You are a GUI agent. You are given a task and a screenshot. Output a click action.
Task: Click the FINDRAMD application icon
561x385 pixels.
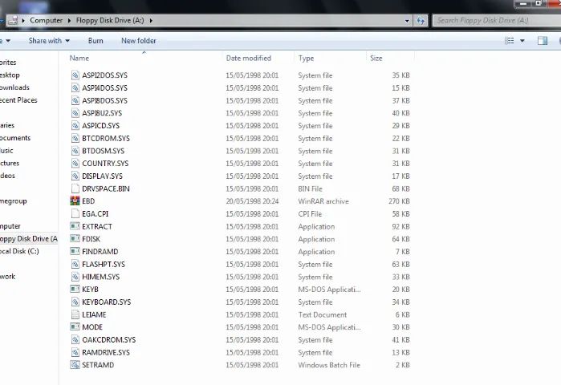point(75,251)
